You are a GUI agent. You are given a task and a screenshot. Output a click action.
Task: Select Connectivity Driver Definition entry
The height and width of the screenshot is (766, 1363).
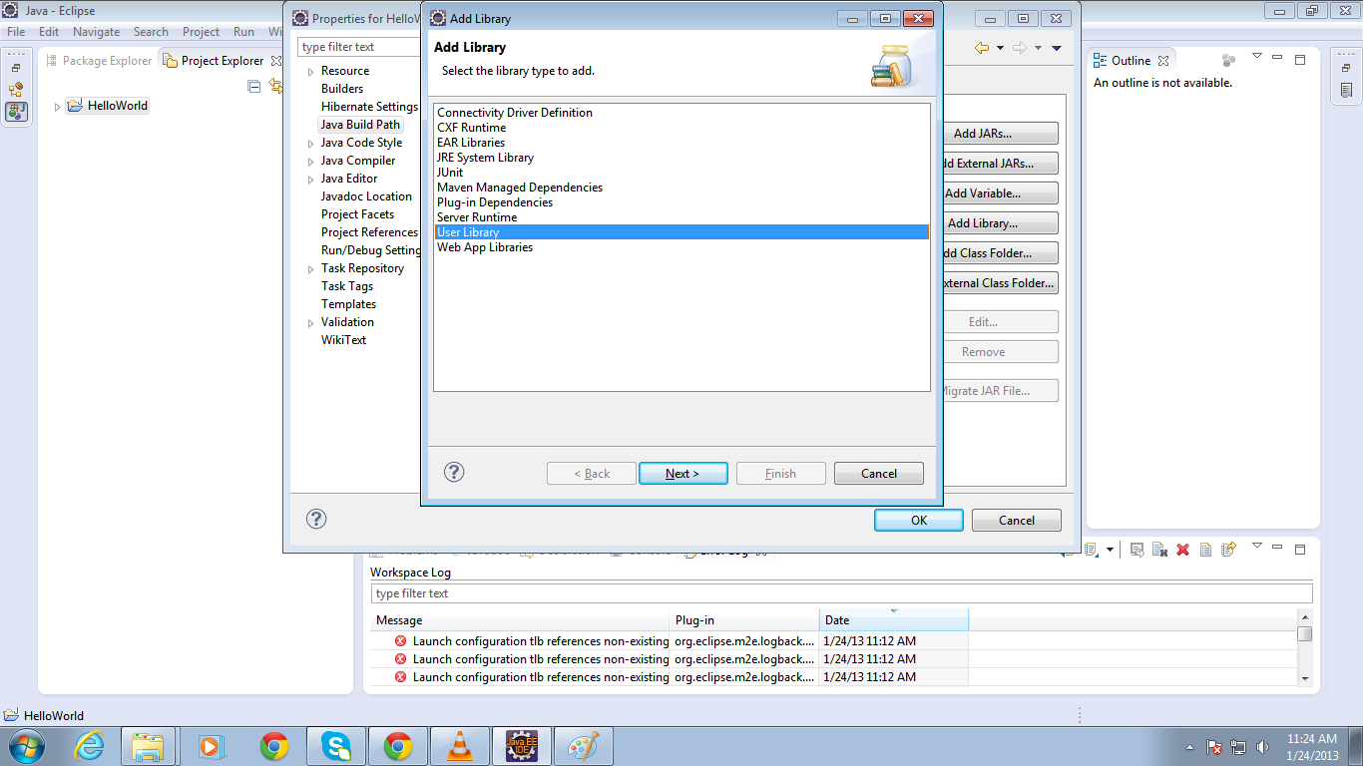point(515,113)
